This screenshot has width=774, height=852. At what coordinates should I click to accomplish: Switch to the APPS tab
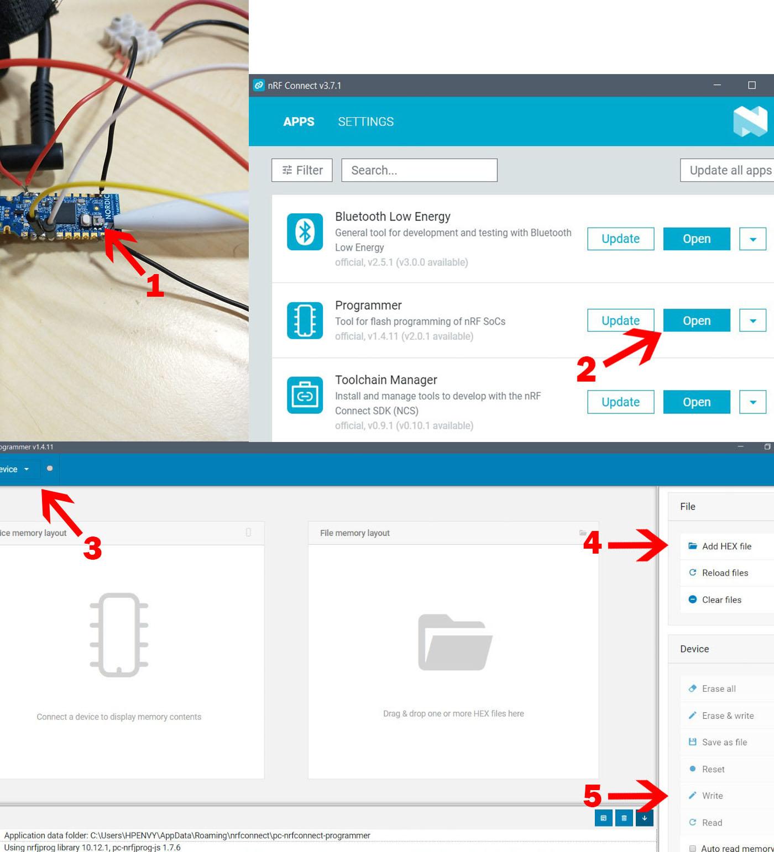click(299, 122)
